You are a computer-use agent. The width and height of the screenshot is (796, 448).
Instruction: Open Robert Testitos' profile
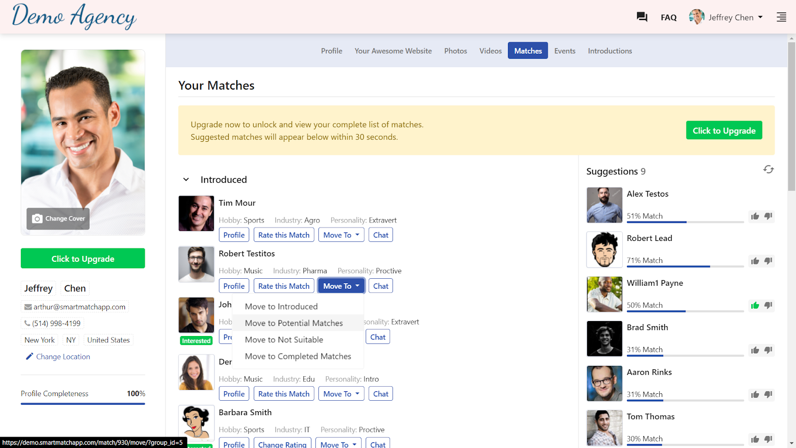[x=234, y=285]
